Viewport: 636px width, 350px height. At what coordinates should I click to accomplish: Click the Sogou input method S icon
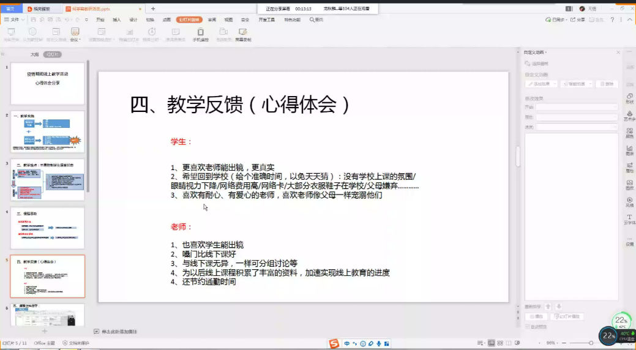(334, 344)
